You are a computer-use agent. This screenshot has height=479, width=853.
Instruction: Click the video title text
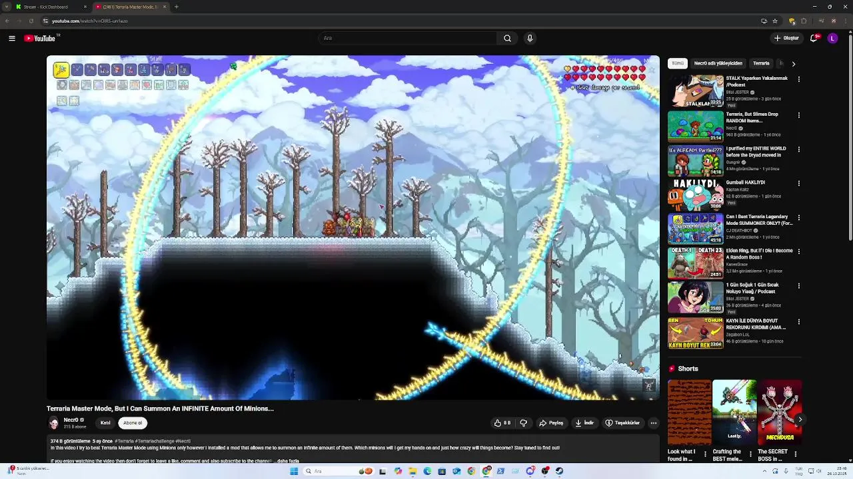point(160,408)
